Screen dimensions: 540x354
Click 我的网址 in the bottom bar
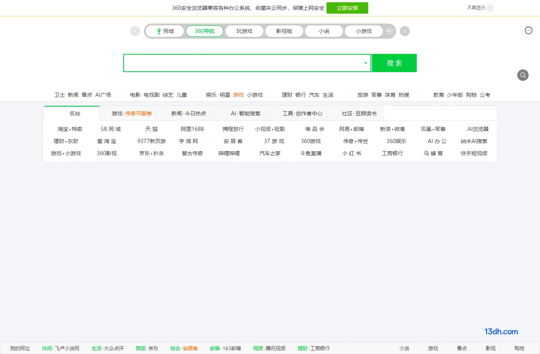(20, 348)
